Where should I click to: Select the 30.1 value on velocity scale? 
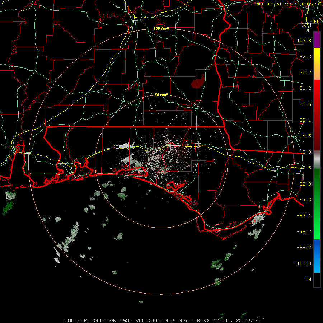click(305, 120)
